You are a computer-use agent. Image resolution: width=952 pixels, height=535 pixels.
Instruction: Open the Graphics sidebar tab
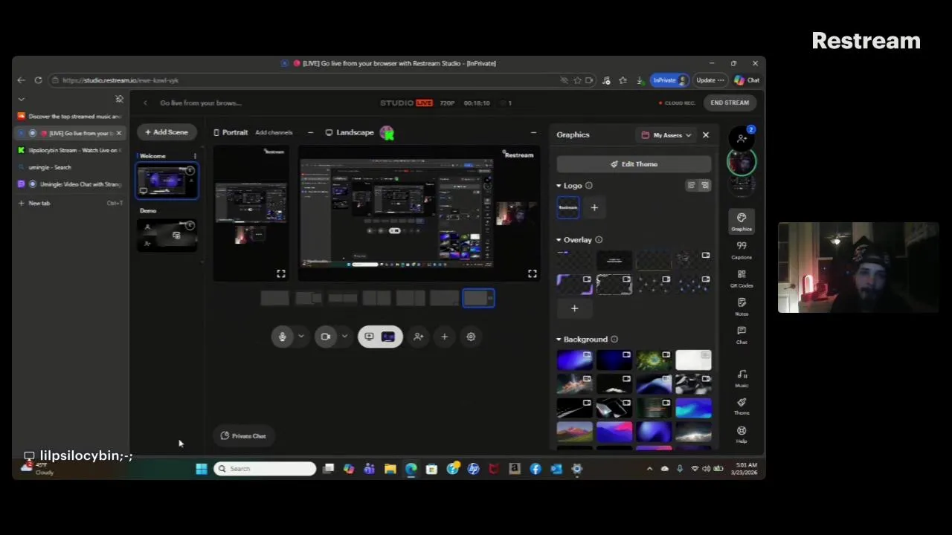pos(742,222)
